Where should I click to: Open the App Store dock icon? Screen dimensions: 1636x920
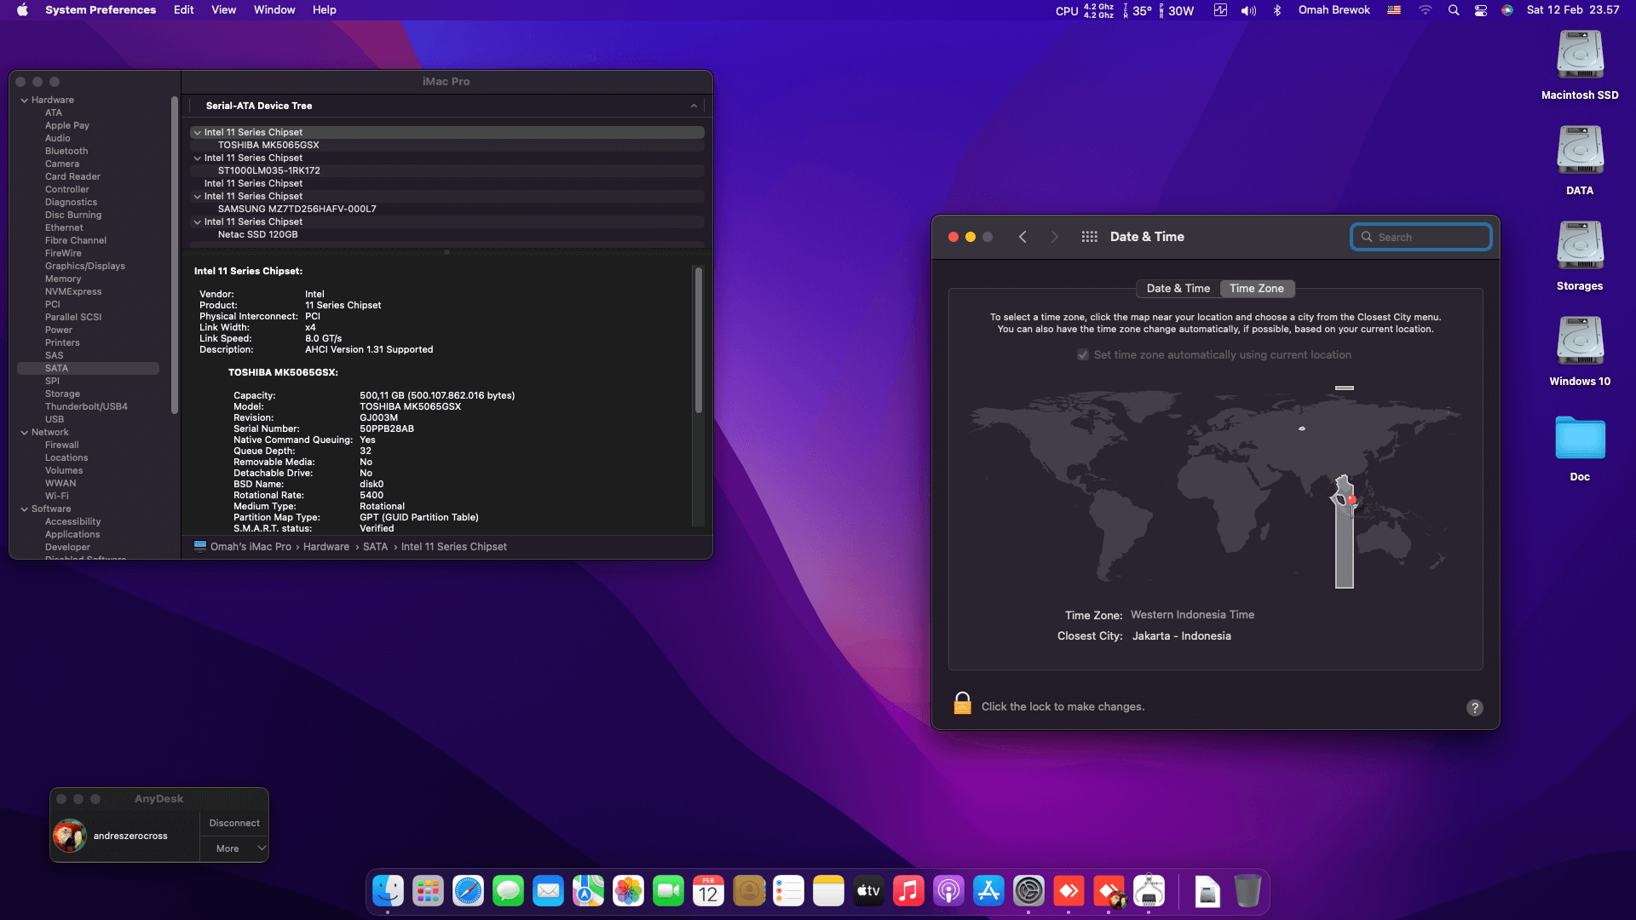[x=988, y=891]
